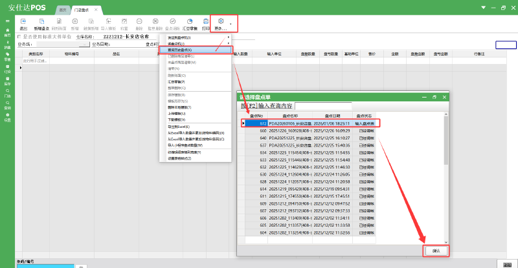Screen dimensions: 518x268
Task: Open 订货 in left sidebar
Action: (7, 69)
